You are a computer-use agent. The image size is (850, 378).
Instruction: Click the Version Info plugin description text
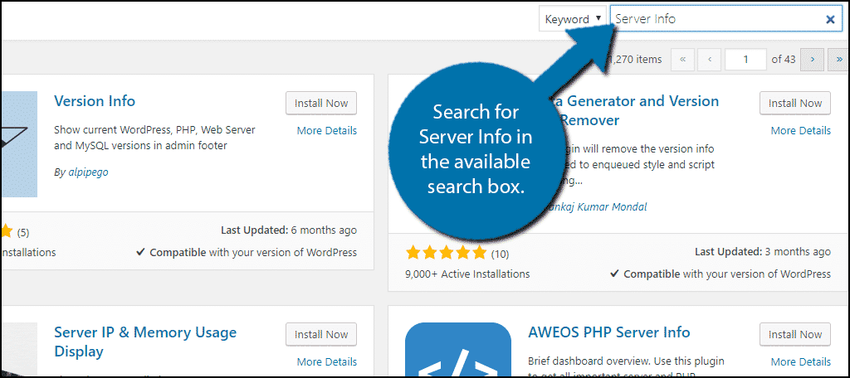coord(154,138)
